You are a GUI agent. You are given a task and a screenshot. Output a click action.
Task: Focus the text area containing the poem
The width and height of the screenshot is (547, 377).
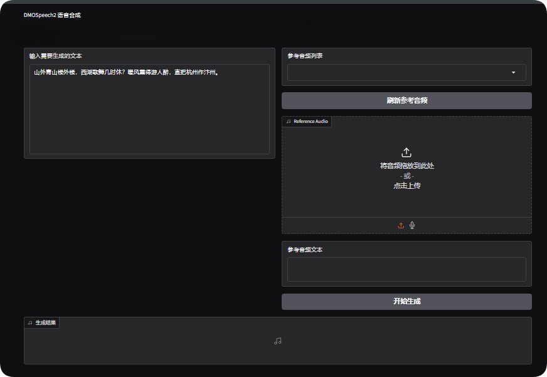pos(149,110)
